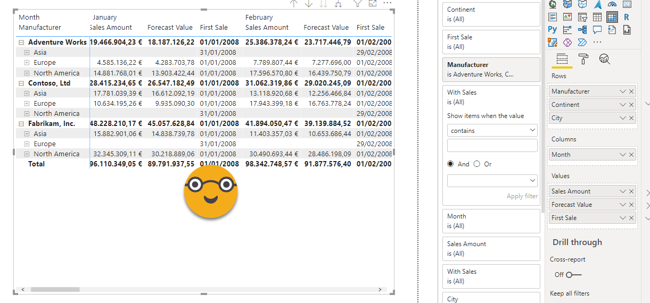Open the Continent field chevron menu
This screenshot has height=303, width=650.
click(x=623, y=105)
